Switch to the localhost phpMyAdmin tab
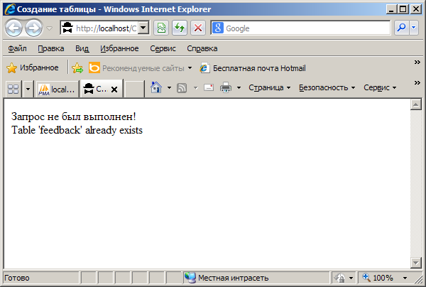This screenshot has height=287, width=426. [57, 89]
